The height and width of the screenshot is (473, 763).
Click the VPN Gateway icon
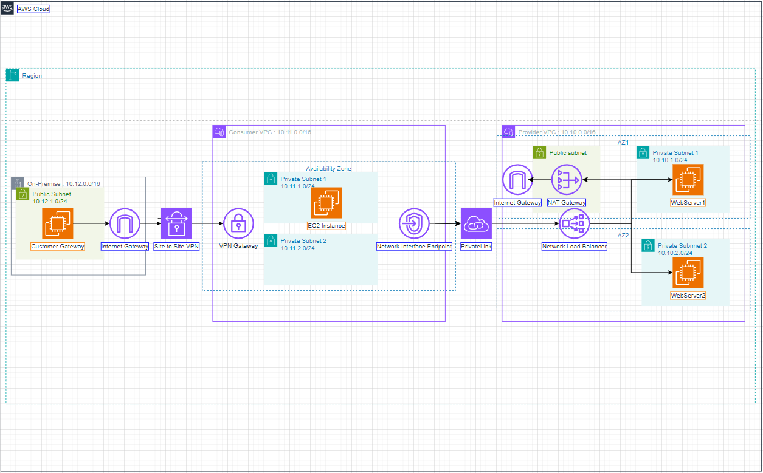click(238, 223)
